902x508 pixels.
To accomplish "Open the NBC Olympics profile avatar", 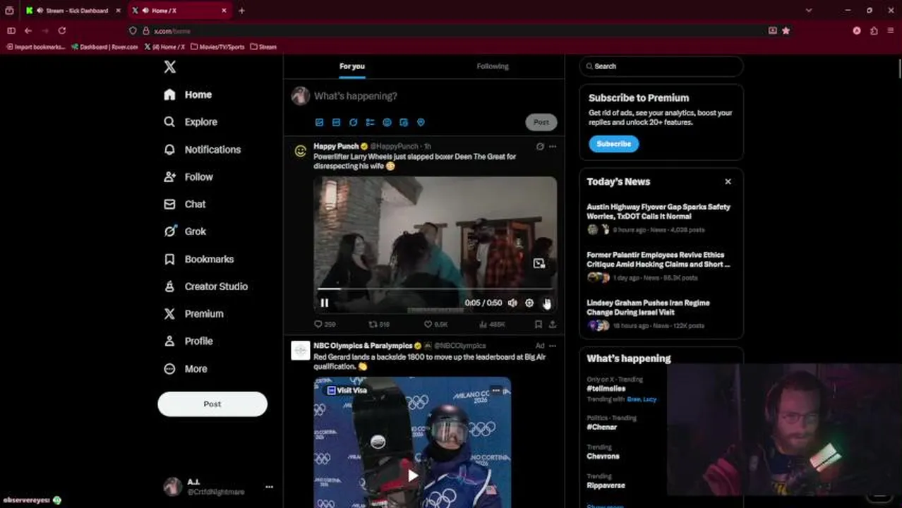I will point(301,351).
